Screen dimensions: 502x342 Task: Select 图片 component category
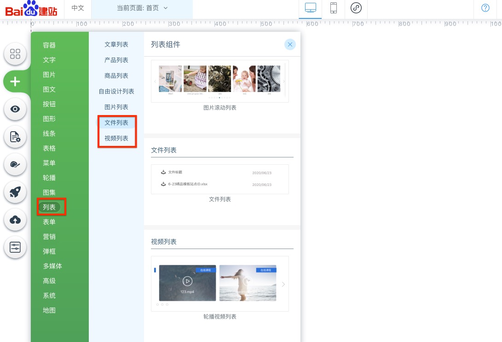pyautogui.click(x=49, y=75)
